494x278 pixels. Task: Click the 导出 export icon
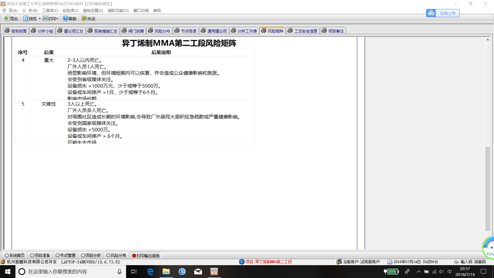(x=7, y=19)
